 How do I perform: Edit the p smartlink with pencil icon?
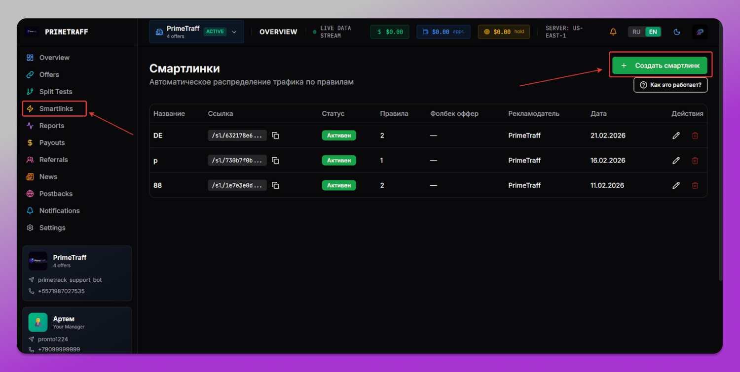[x=676, y=161]
